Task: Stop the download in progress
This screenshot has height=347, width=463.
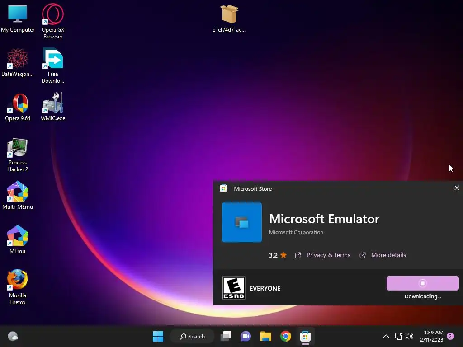Action: 423,283
